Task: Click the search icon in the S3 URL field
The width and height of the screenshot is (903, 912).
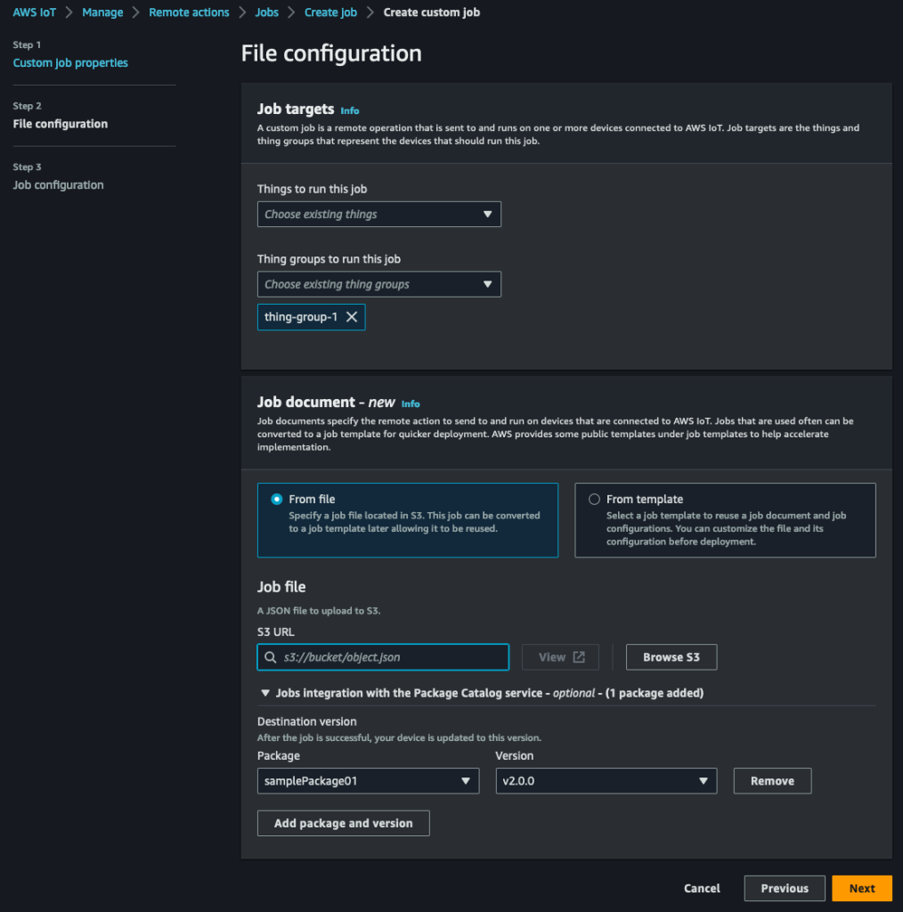Action: pos(269,656)
